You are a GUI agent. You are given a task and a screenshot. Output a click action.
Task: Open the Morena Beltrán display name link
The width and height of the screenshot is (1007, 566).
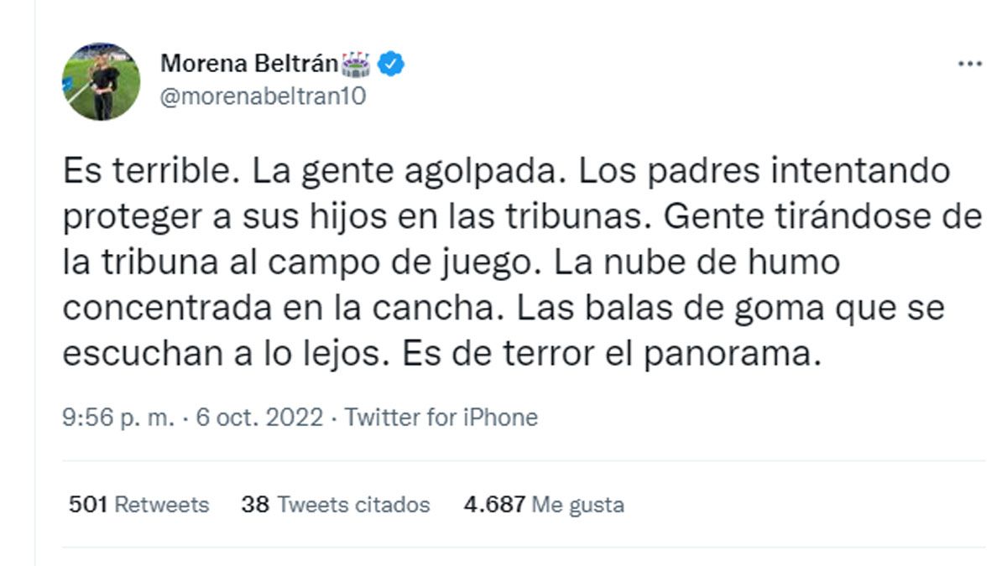click(248, 63)
